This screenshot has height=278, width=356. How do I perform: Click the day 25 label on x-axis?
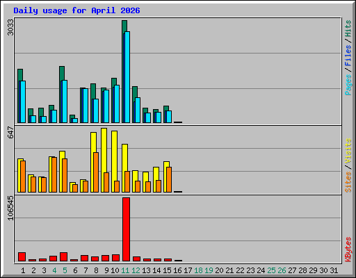coord(271,270)
